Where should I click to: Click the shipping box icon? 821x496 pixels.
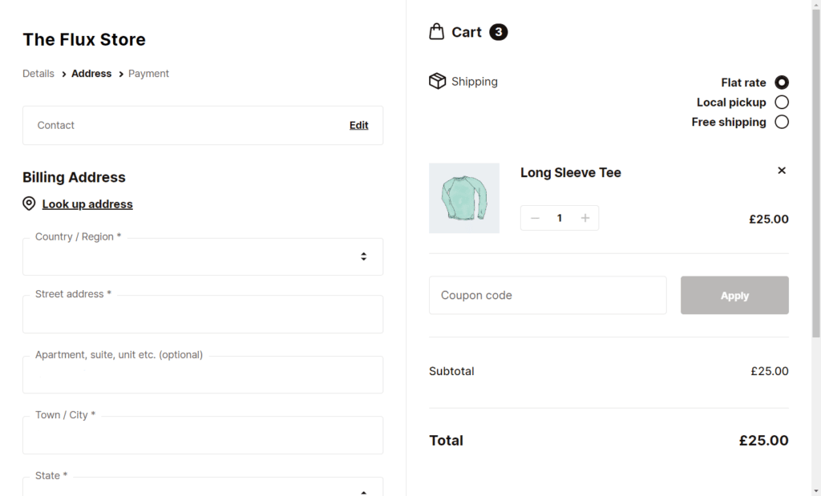tap(437, 82)
